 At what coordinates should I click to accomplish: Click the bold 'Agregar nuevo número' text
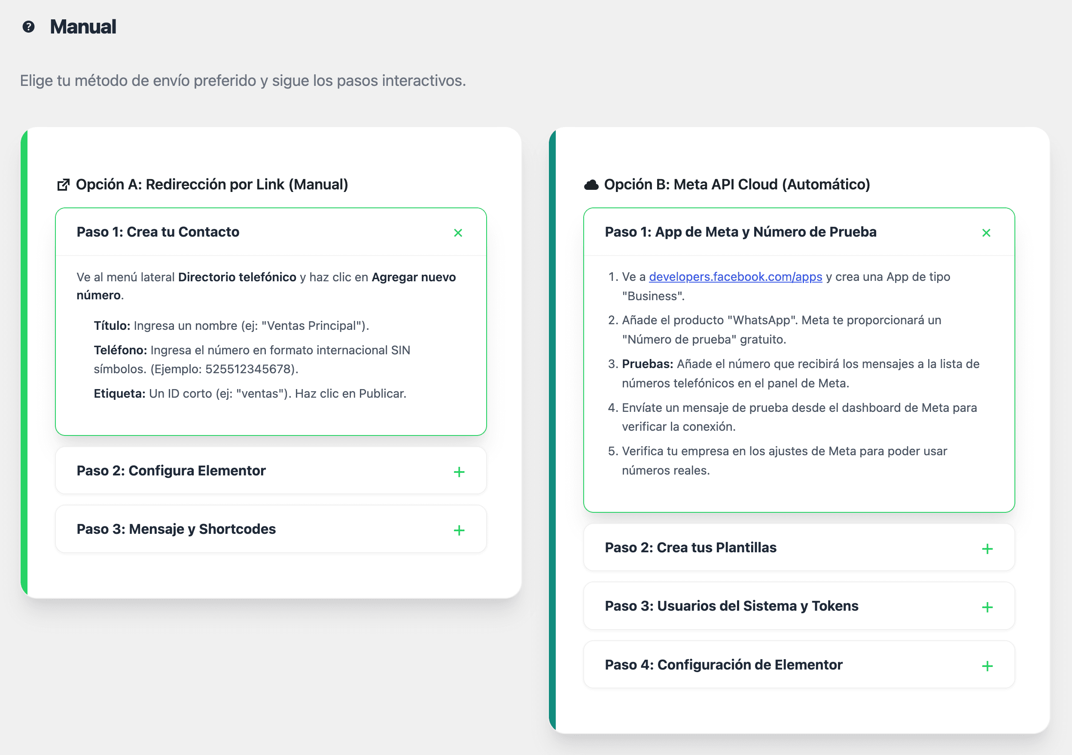[x=413, y=277]
